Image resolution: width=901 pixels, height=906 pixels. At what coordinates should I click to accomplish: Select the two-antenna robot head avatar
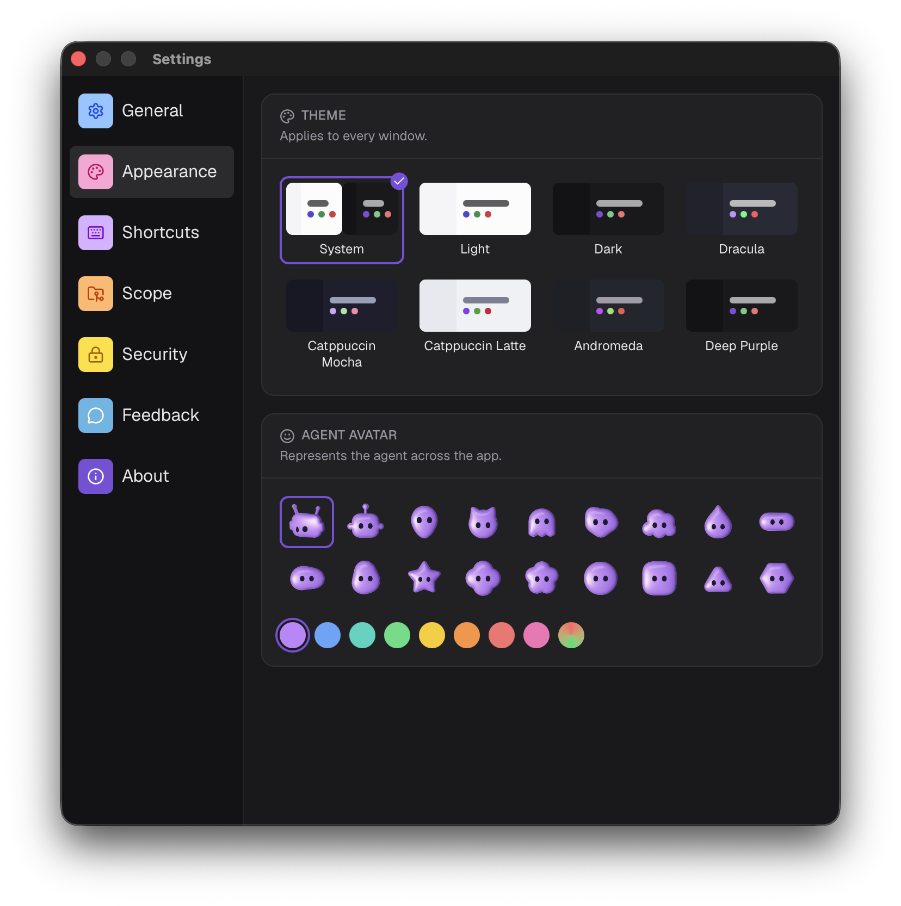pos(307,522)
